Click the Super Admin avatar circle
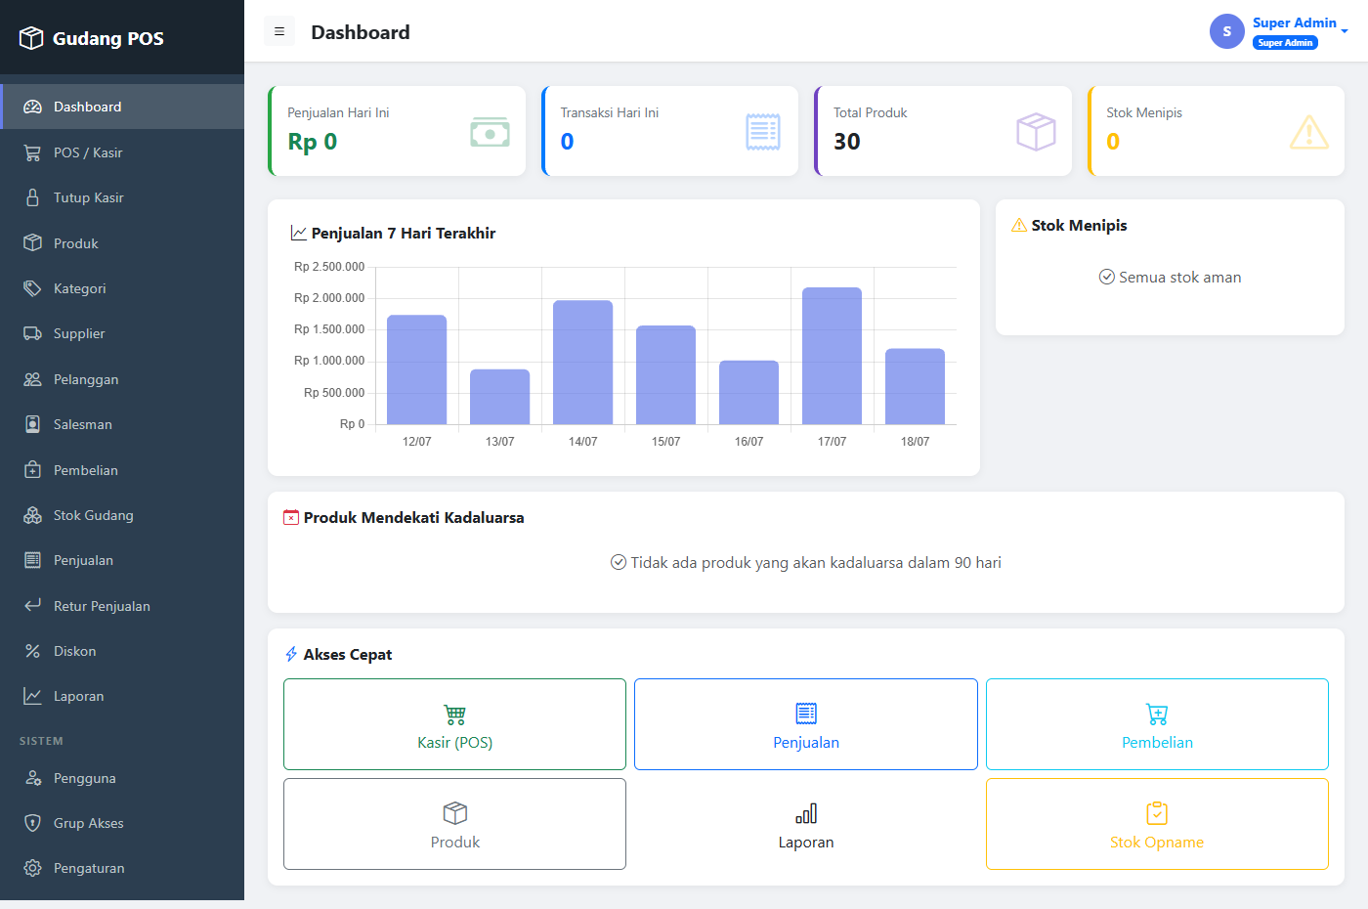 tap(1227, 31)
